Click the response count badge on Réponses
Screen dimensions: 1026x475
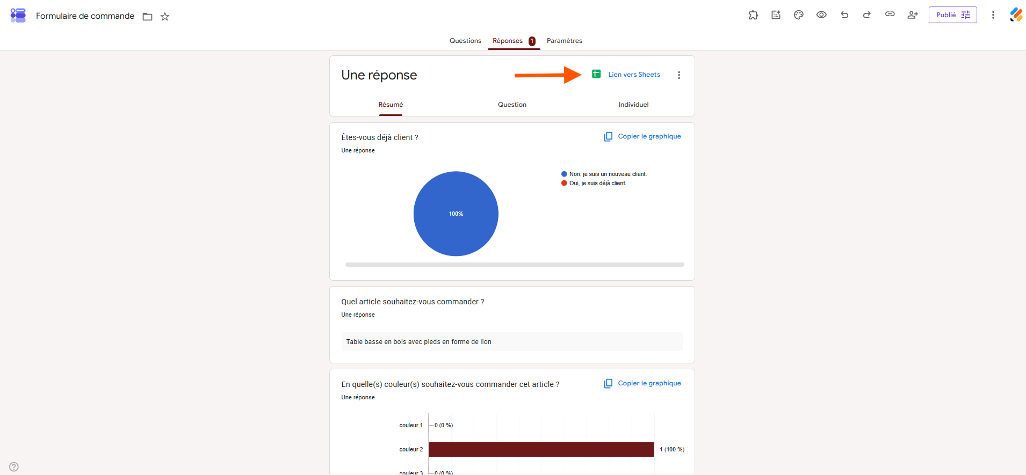click(532, 41)
